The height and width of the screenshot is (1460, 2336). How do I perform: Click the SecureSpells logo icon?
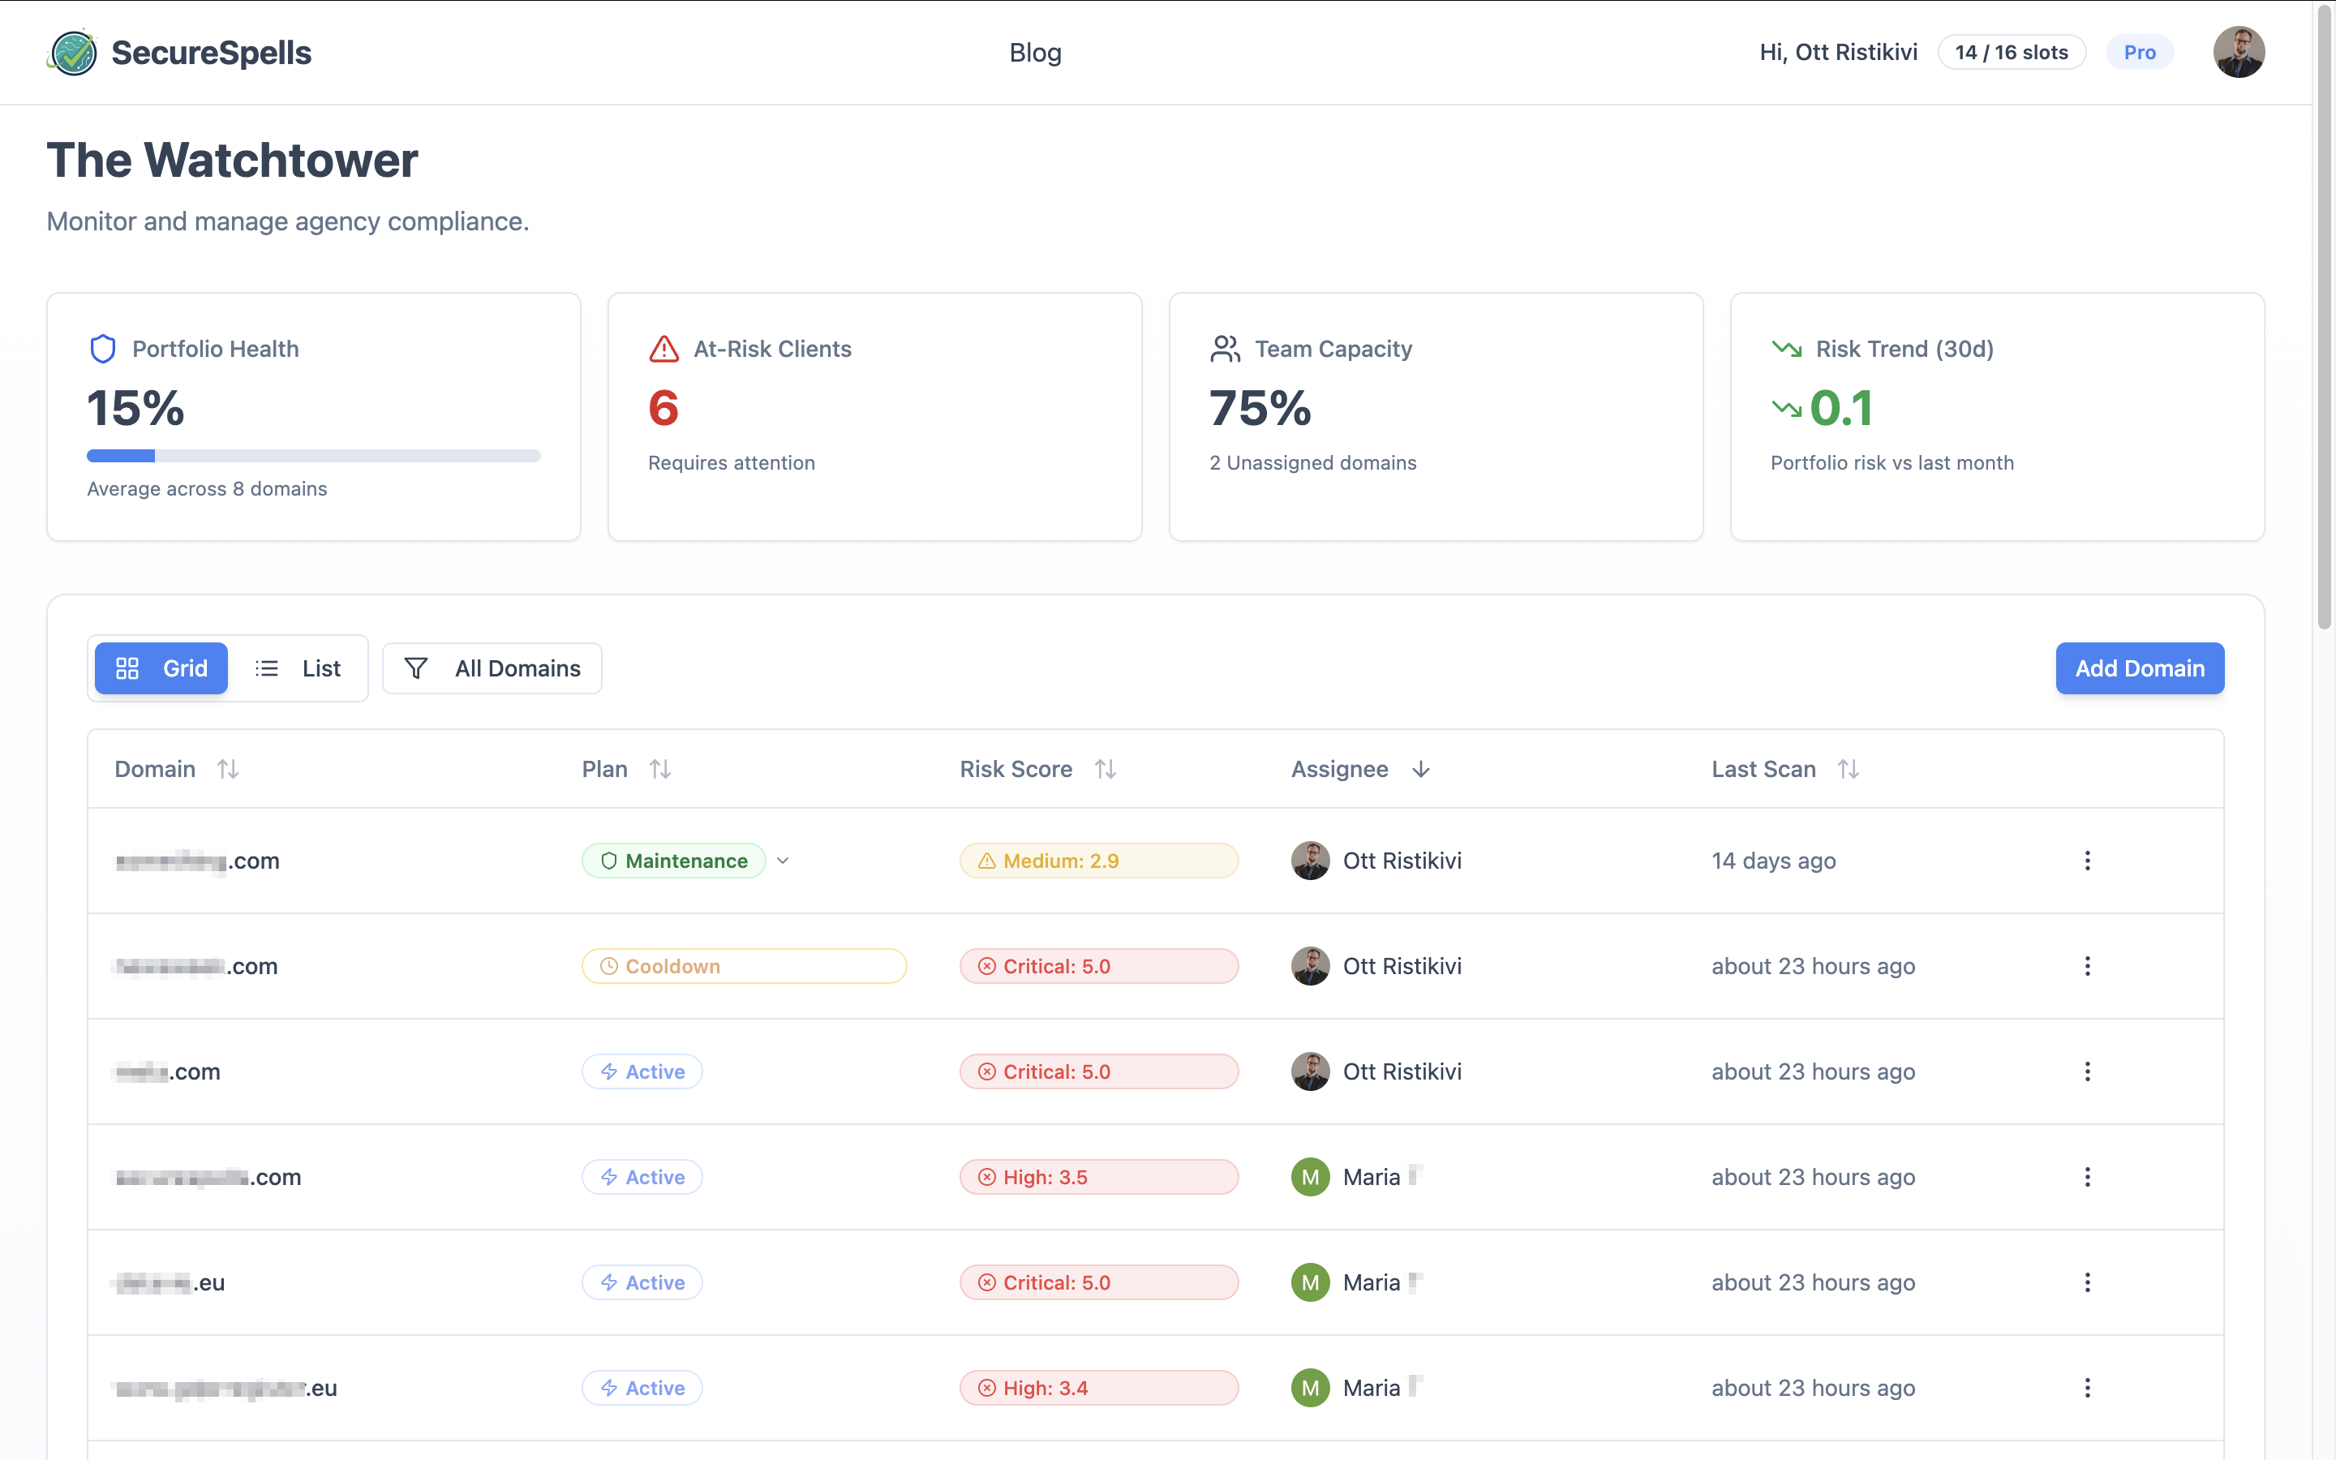[72, 52]
